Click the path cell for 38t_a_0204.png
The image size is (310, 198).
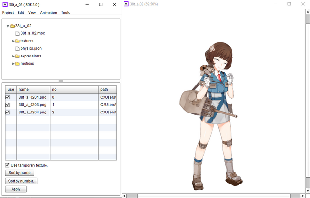click(x=108, y=113)
